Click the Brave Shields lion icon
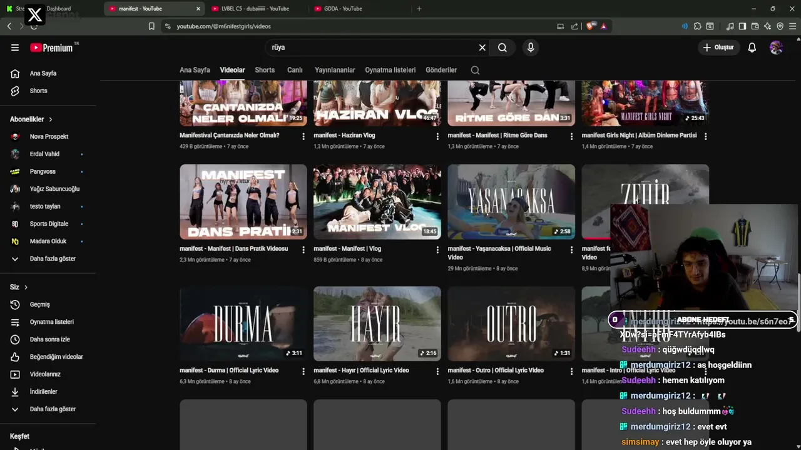Screen dimensions: 801x450 [590, 26]
